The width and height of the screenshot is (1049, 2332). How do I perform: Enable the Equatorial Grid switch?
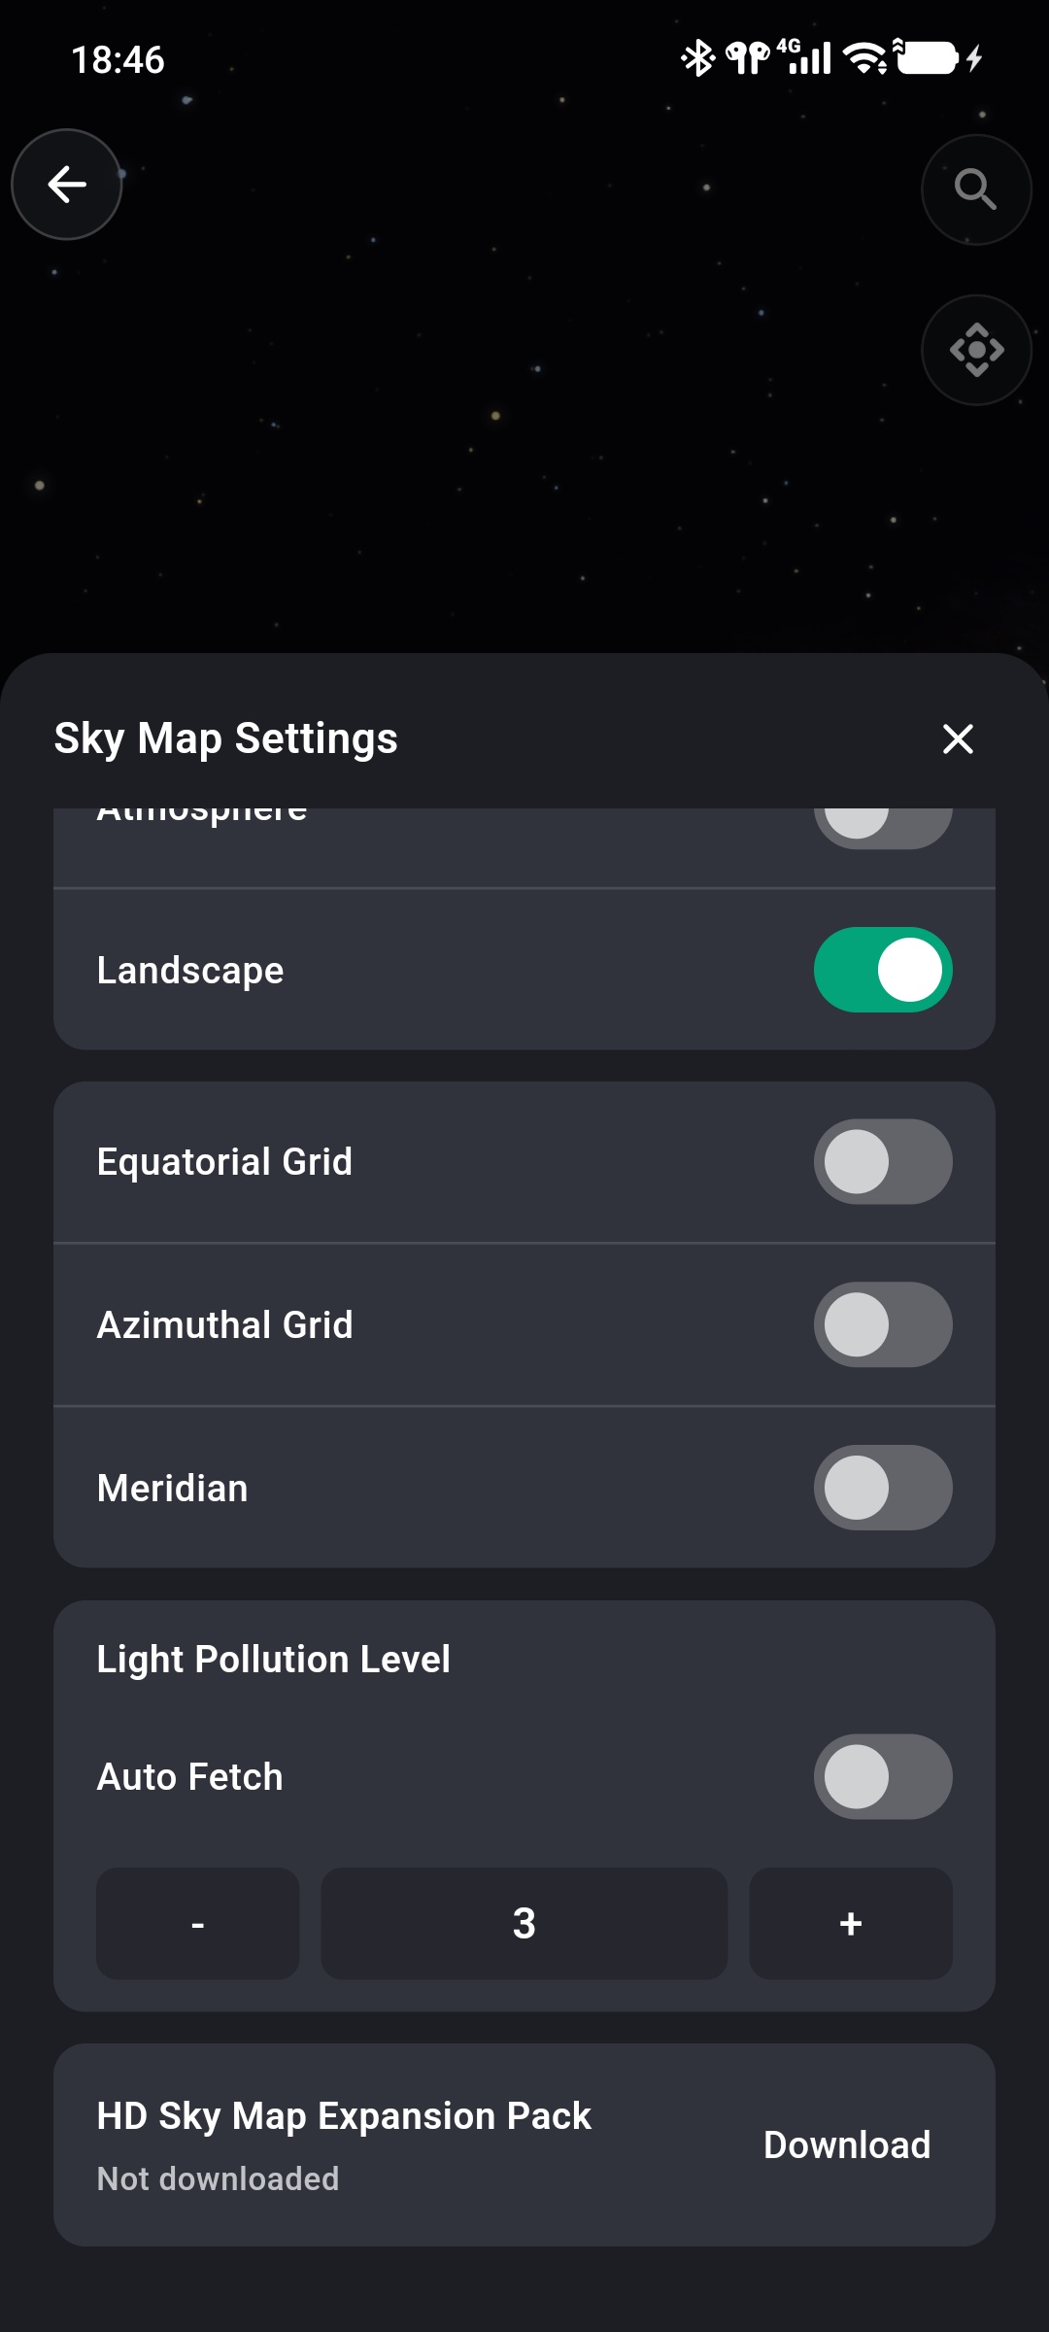coord(883,1162)
